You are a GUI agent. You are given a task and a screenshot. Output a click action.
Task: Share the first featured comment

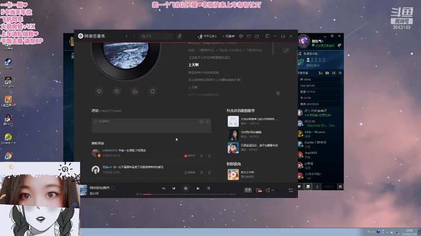[201, 155]
